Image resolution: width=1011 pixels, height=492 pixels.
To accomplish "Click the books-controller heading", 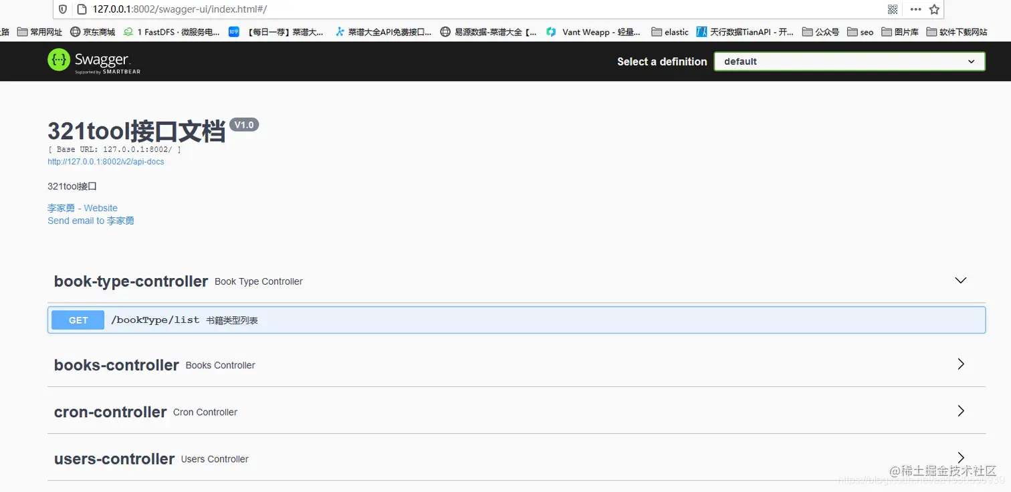I will point(116,365).
